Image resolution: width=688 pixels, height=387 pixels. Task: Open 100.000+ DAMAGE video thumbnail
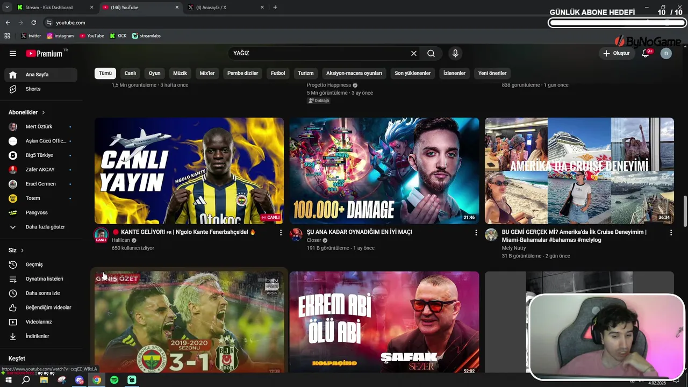coord(384,171)
